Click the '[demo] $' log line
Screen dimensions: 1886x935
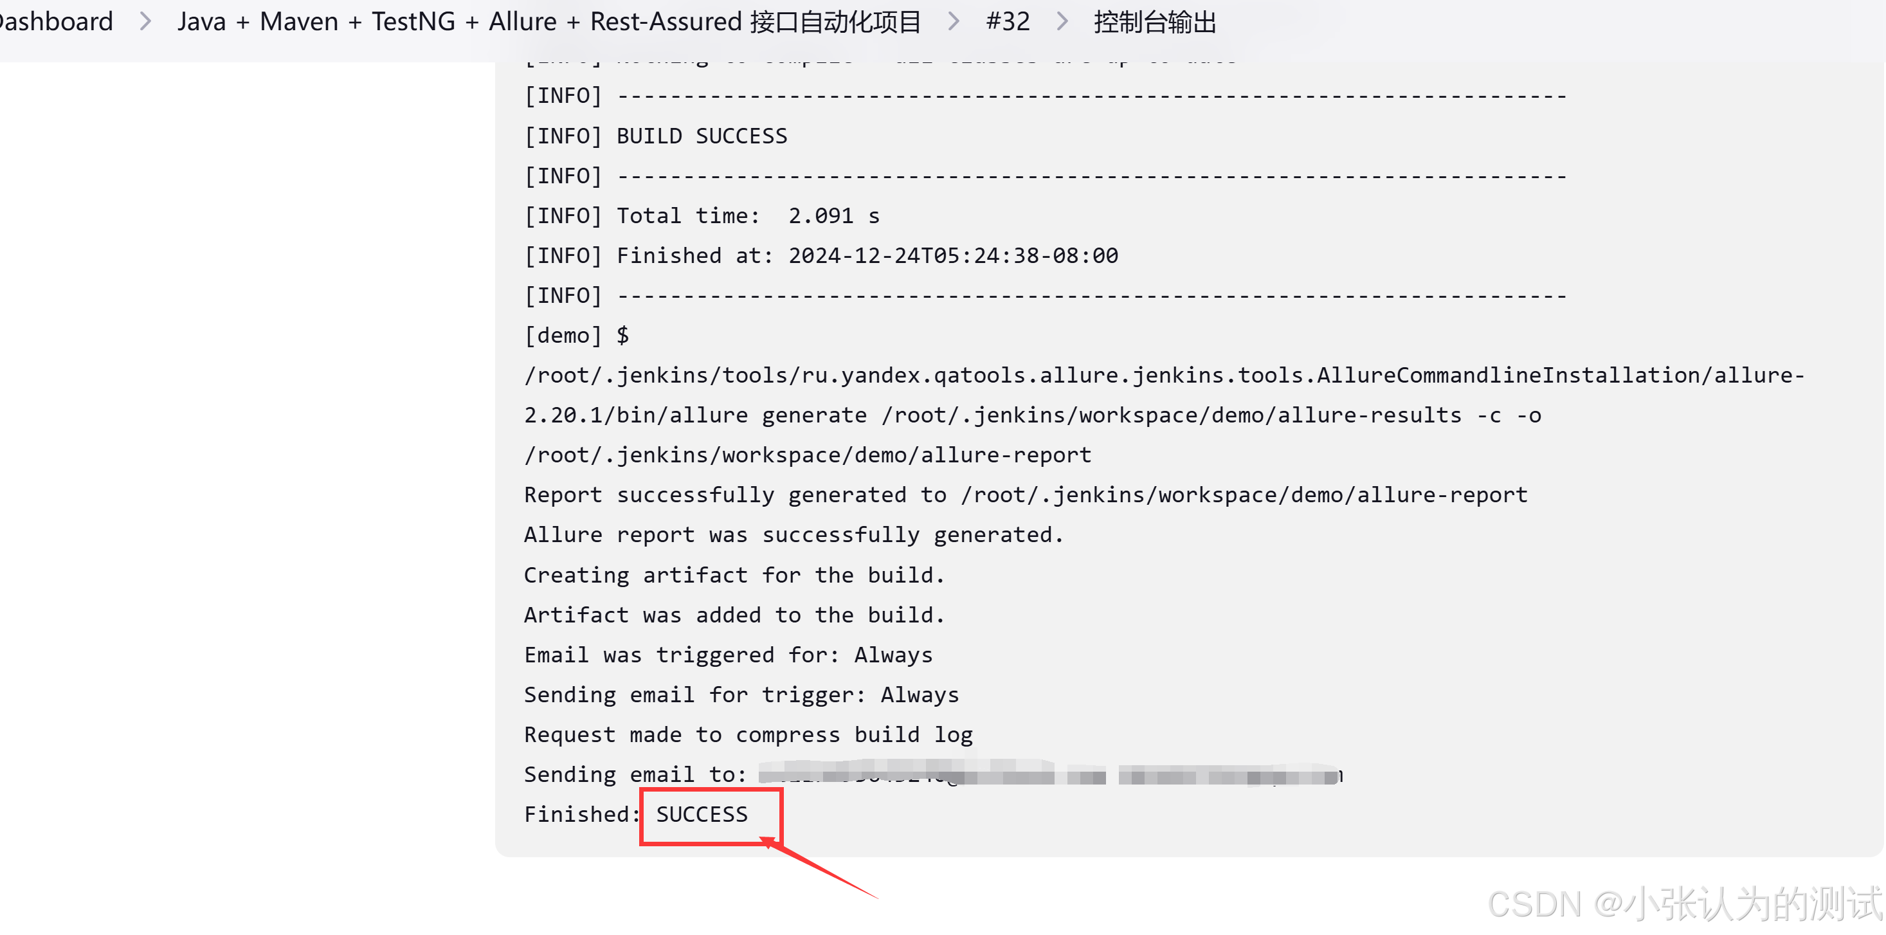point(577,335)
